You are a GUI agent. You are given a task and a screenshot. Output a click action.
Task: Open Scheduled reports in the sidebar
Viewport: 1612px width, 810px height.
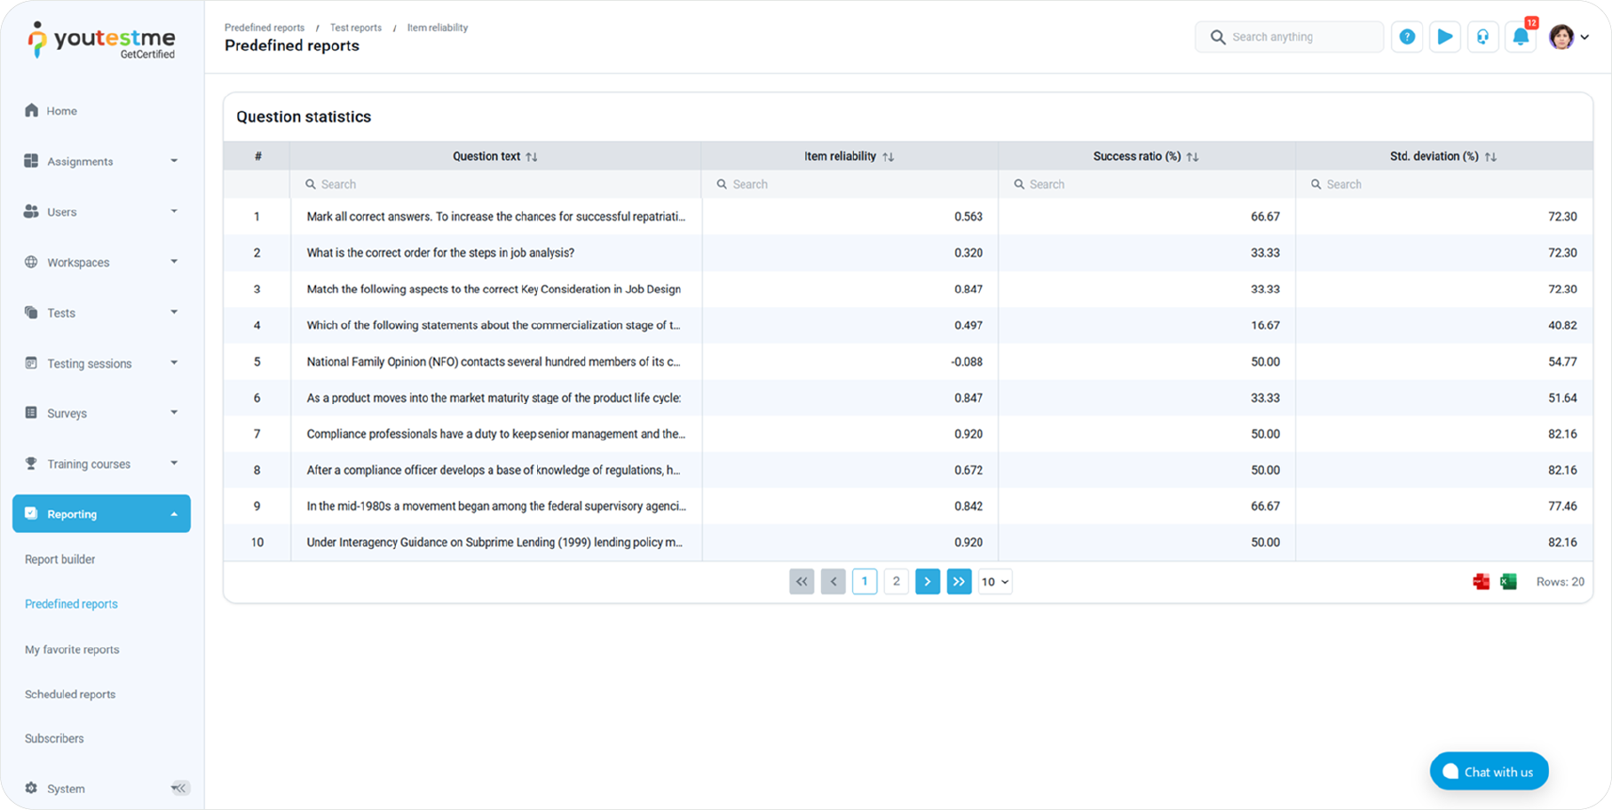(x=70, y=695)
